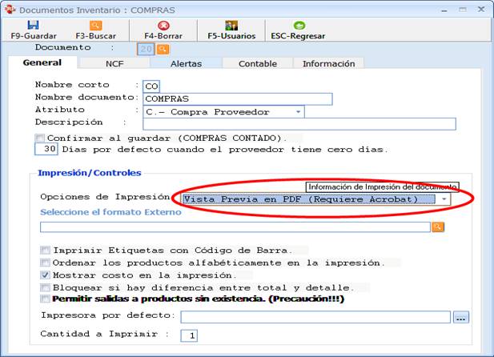Click the F9-Guardar save icon

[33, 26]
